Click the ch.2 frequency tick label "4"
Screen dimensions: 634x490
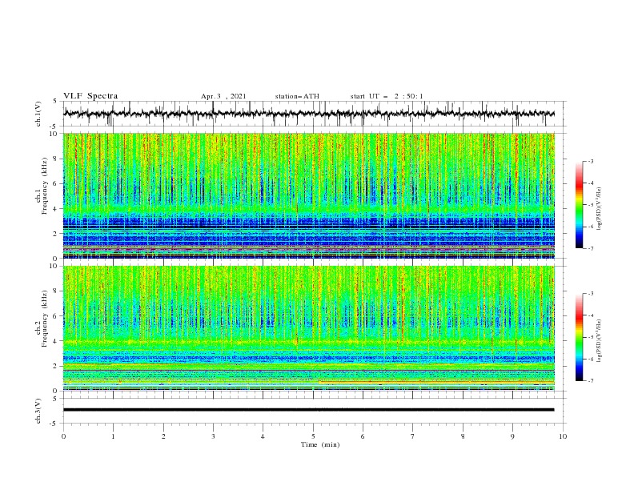pyautogui.click(x=56, y=341)
